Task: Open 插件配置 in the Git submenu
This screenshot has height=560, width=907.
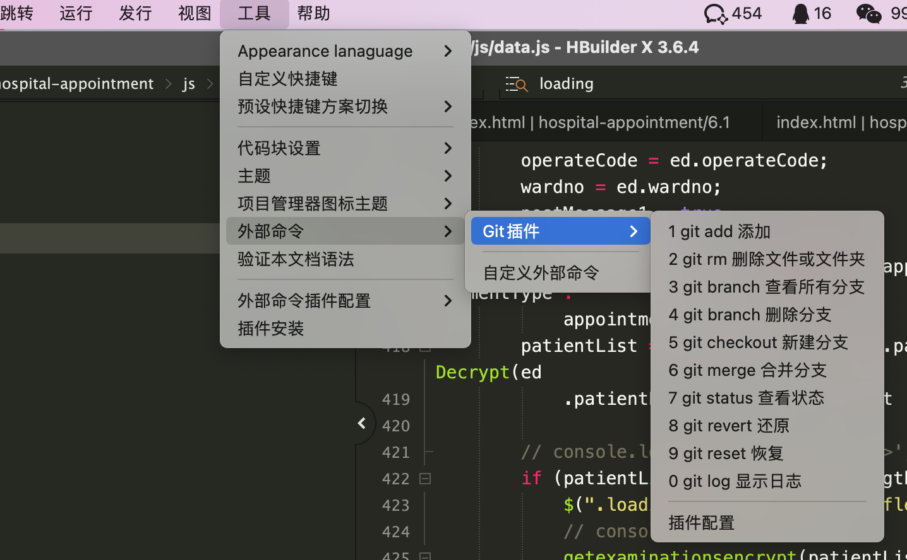Action: pos(767,523)
